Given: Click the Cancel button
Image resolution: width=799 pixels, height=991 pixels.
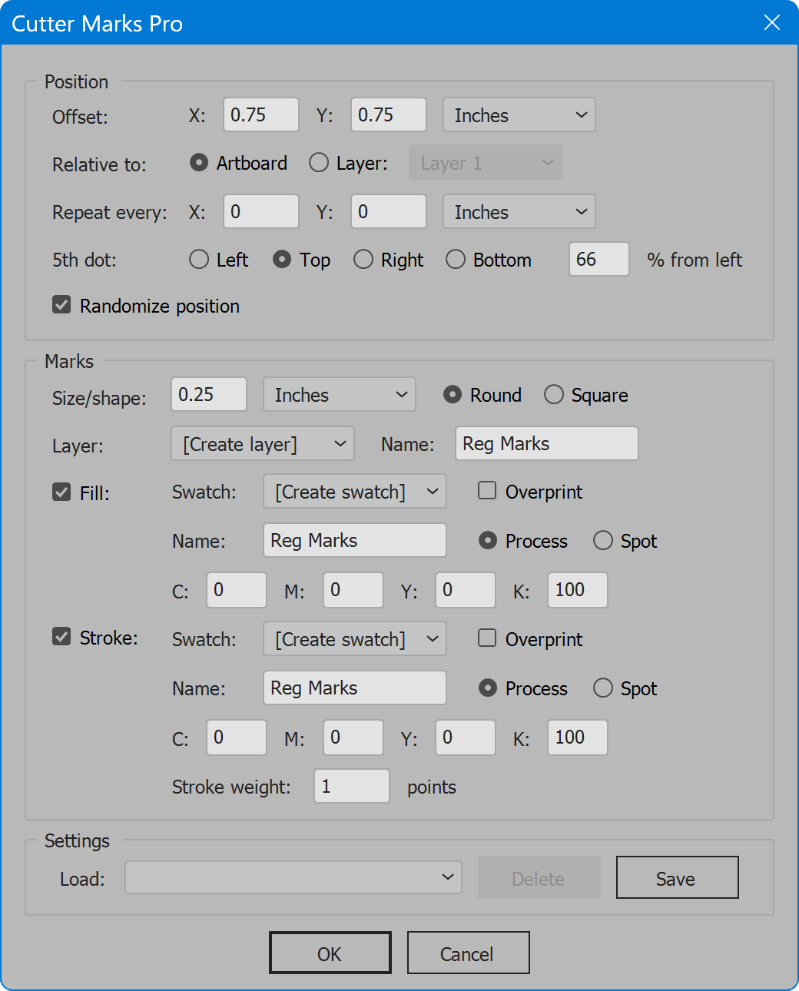Looking at the screenshot, I should 469,953.
